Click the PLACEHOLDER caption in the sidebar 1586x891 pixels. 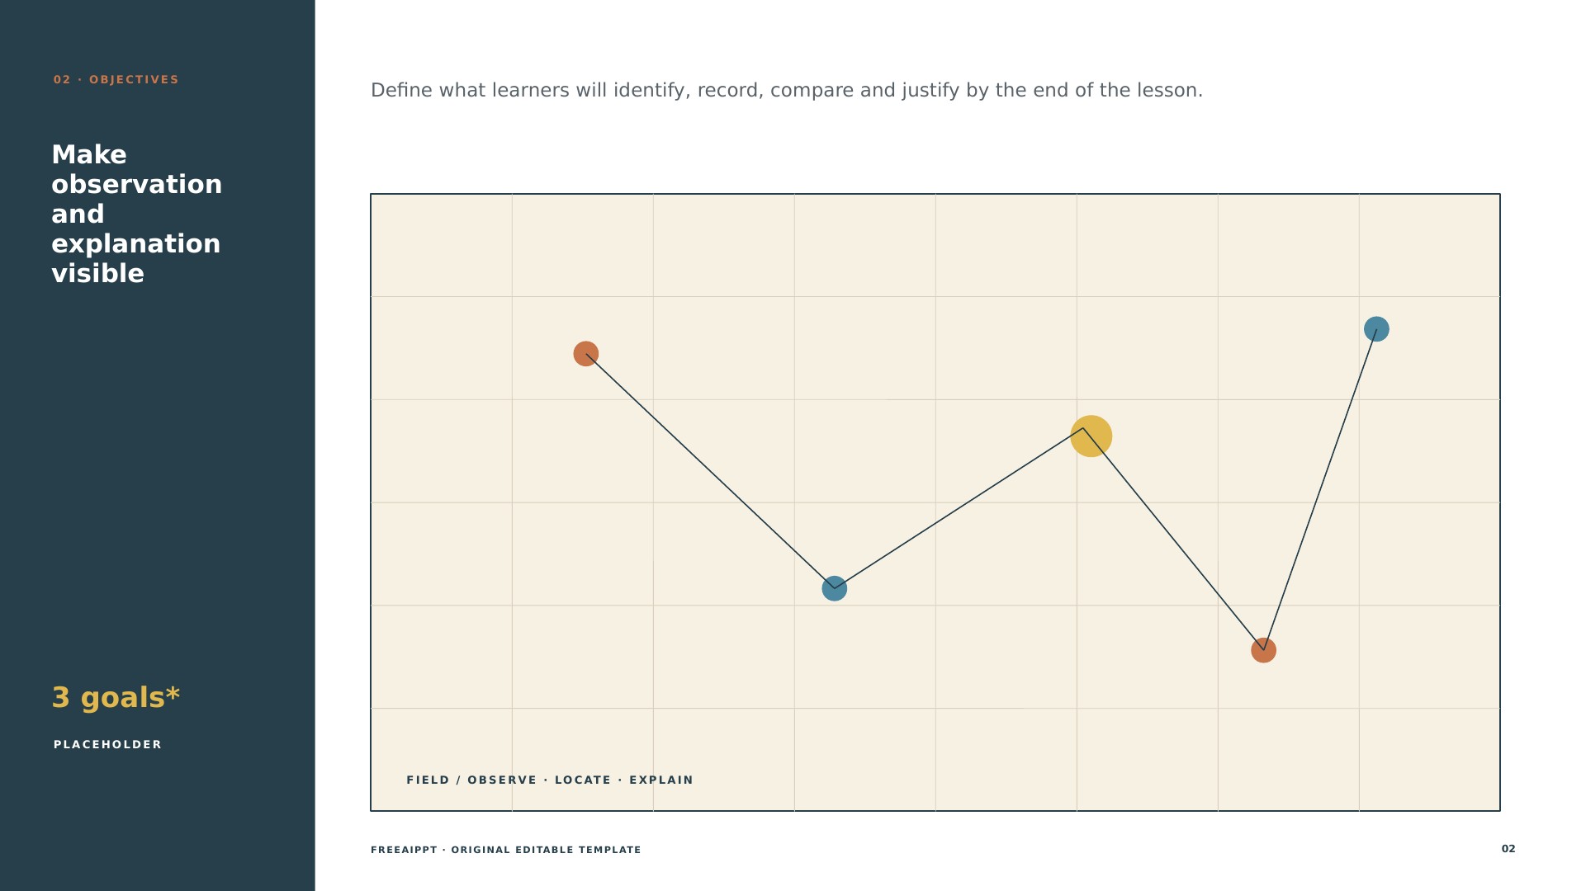click(108, 745)
